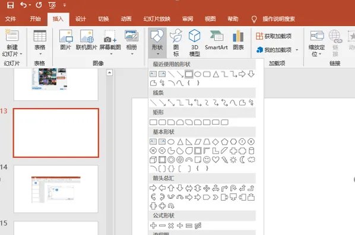Image resolution: width=355 pixels, height=235 pixels.
Task: Switch to the 开始 ribbon tab
Action: click(x=35, y=19)
